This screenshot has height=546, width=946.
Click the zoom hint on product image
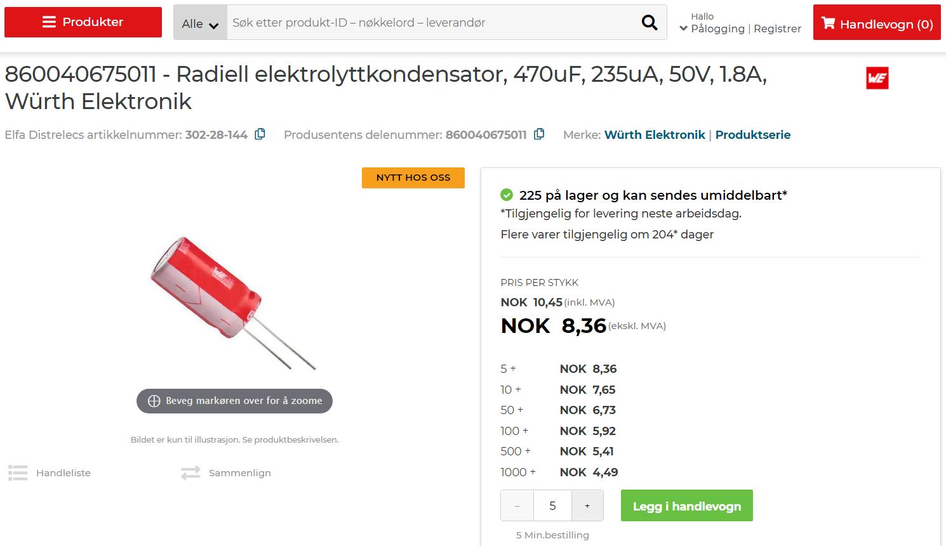tap(234, 401)
